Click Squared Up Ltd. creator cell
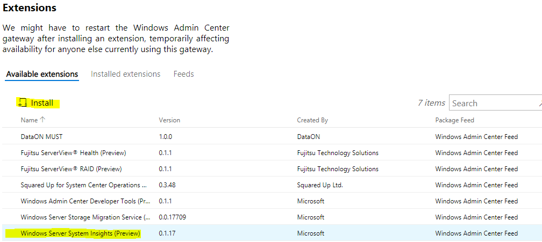The height and width of the screenshot is (242, 542). (x=319, y=185)
